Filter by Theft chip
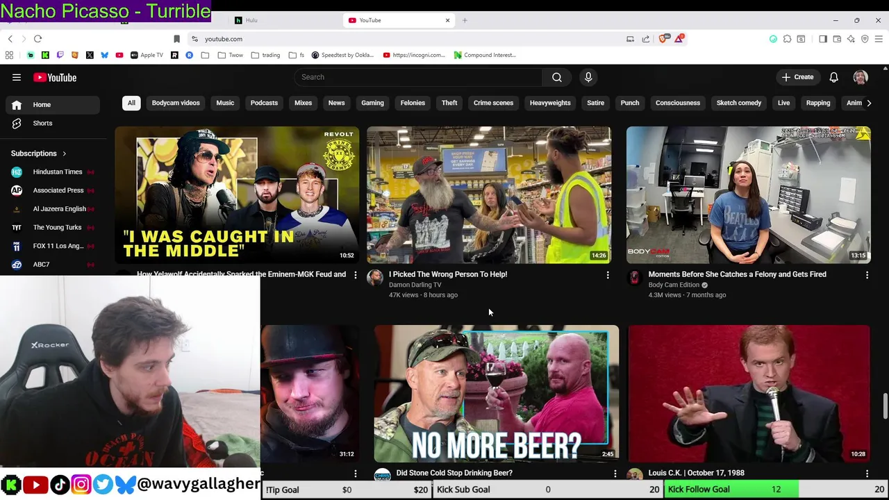This screenshot has height=500, width=889. coord(449,103)
